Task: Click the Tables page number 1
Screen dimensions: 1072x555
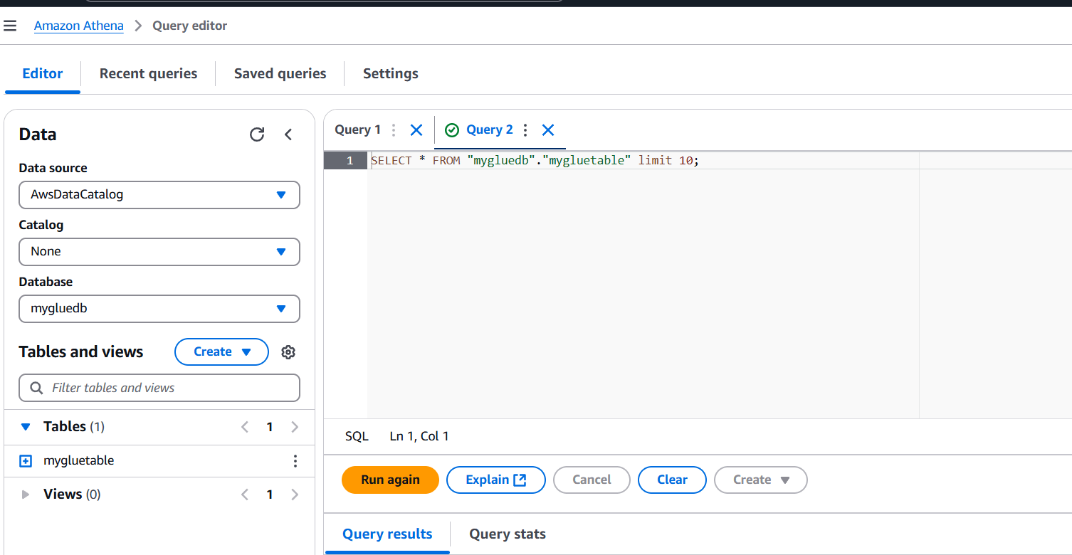Action: (270, 427)
